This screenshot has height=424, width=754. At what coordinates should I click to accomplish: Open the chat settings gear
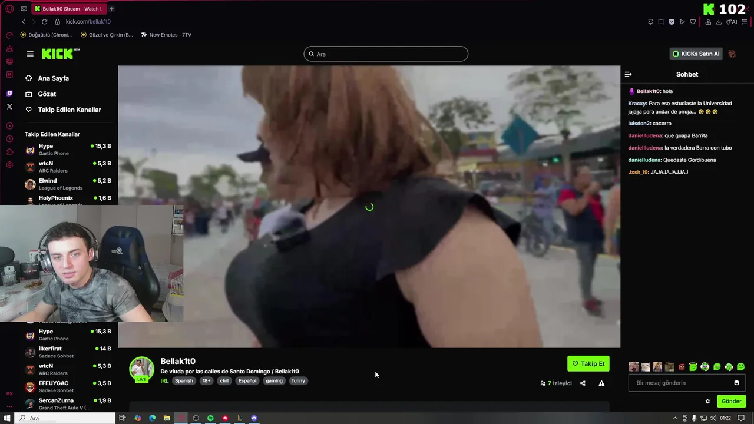707,402
